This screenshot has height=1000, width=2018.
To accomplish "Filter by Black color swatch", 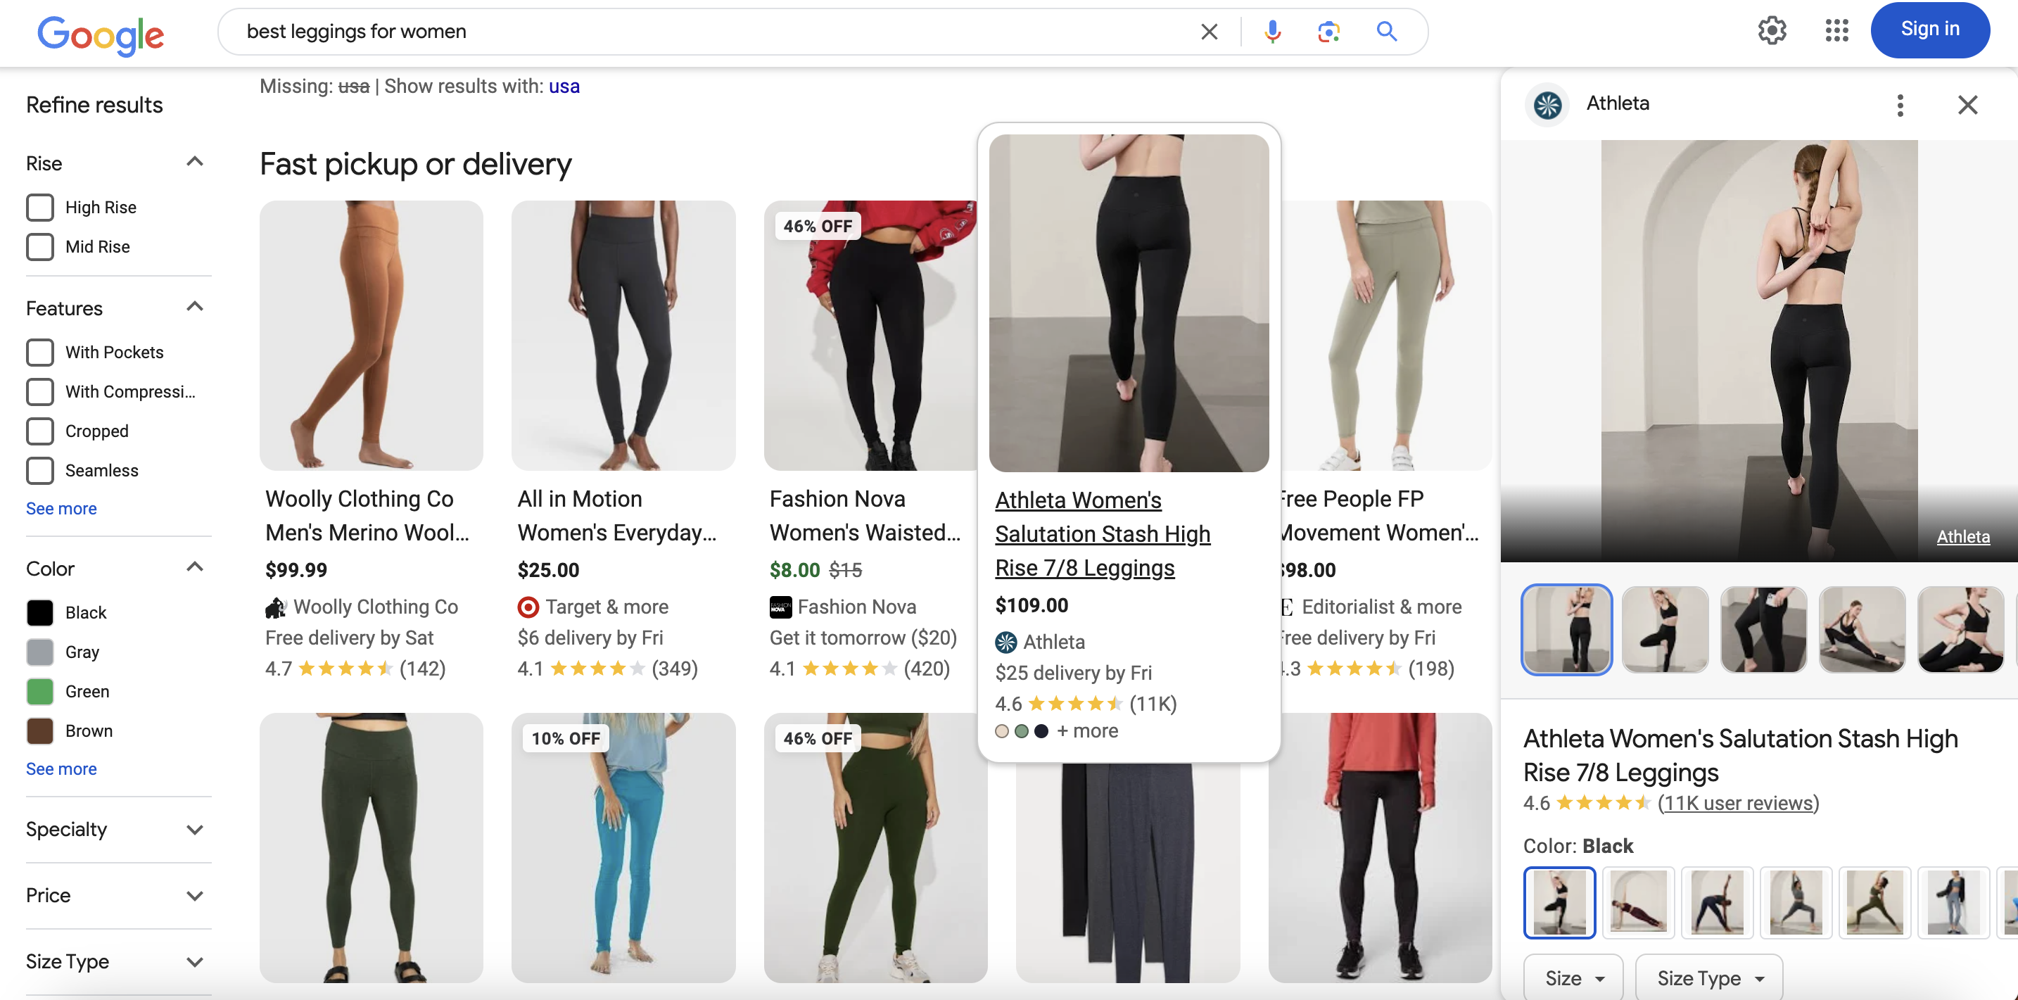I will (x=40, y=613).
